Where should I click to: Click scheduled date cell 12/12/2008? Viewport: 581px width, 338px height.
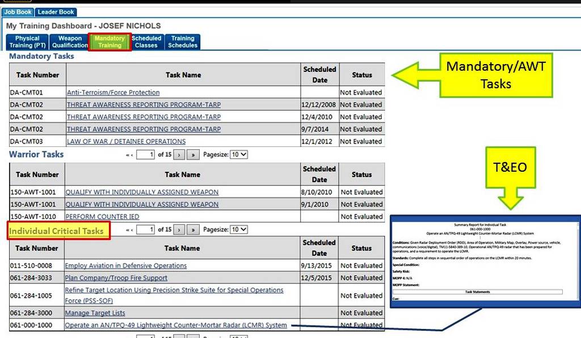[x=319, y=105]
